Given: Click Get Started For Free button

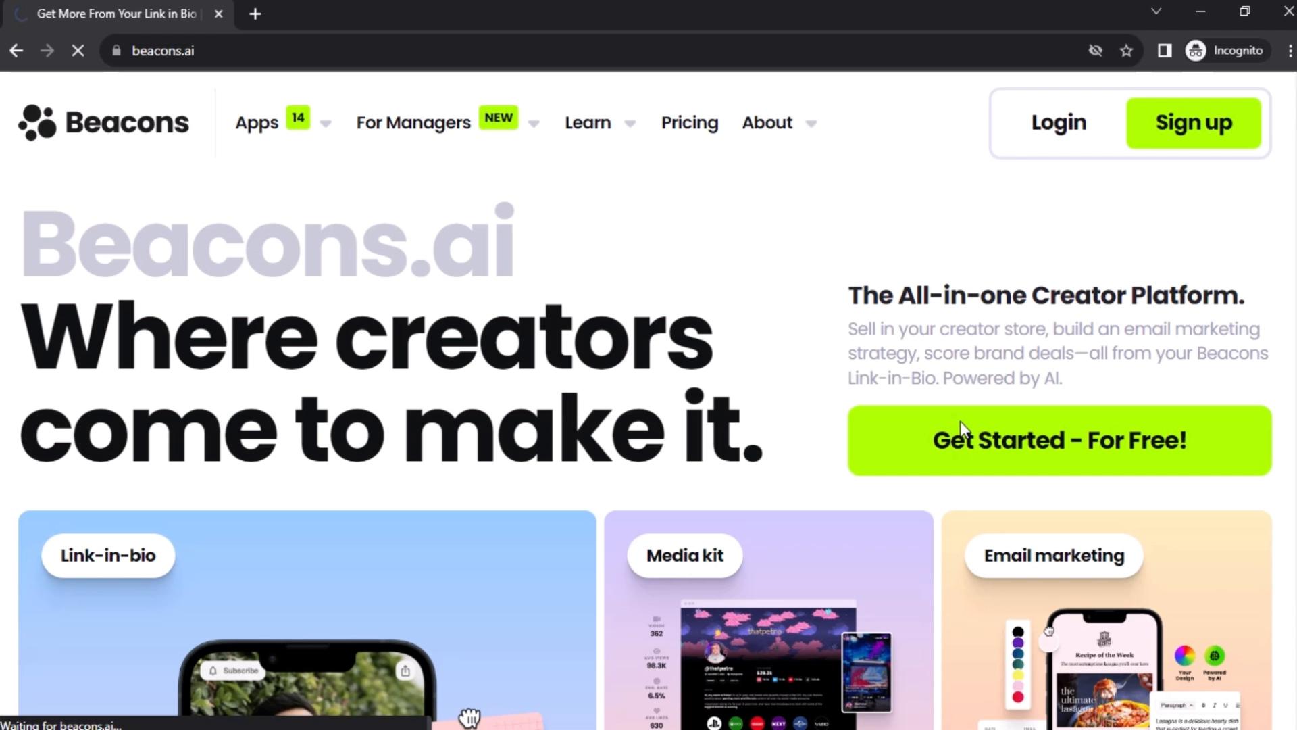Looking at the screenshot, I should [1060, 439].
